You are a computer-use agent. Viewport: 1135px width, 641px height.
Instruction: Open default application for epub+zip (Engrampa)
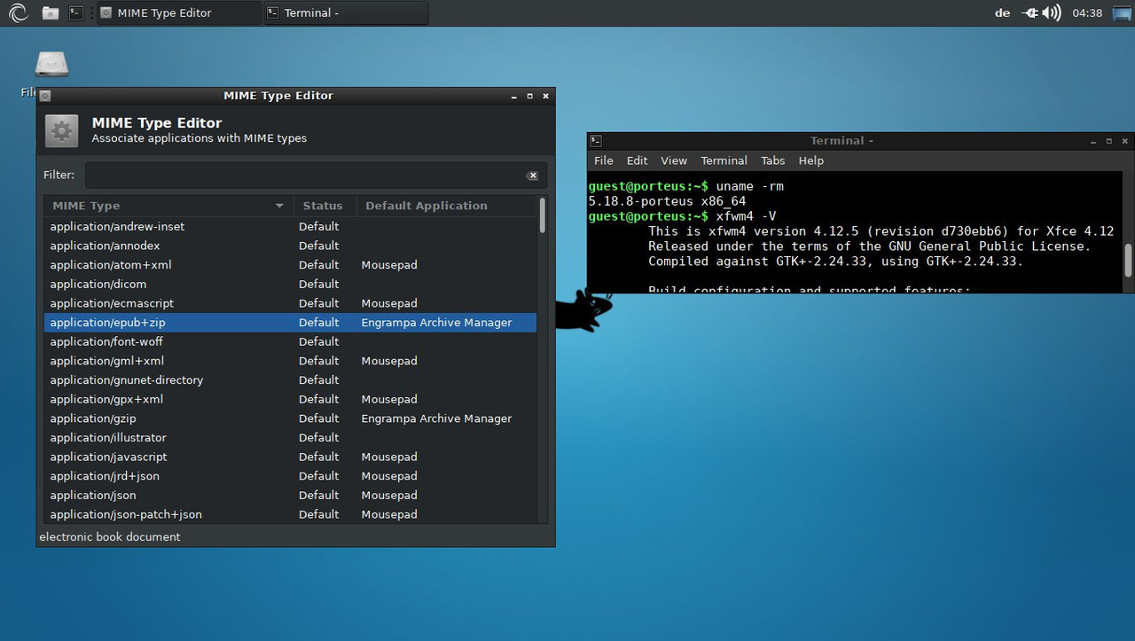coord(436,323)
